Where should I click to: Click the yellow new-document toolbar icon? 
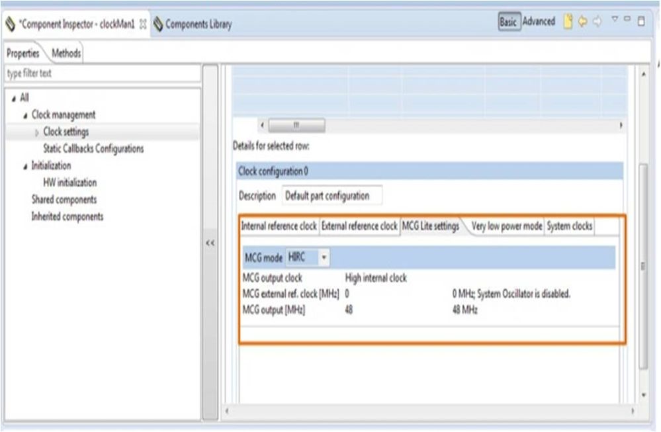568,21
